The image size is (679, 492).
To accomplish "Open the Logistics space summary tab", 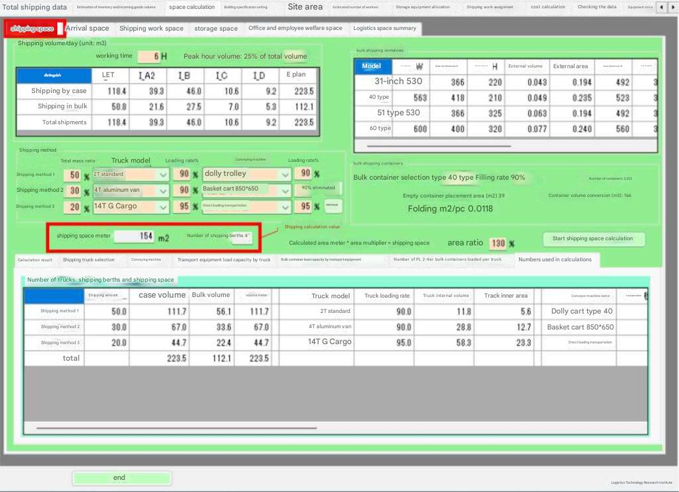I will click(384, 29).
